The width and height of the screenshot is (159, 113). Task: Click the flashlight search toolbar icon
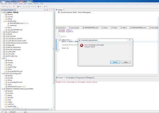click(x=45, y=7)
